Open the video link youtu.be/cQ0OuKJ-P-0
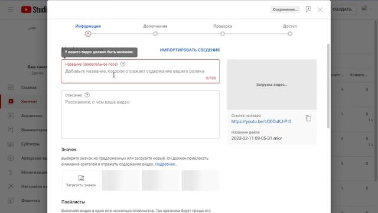This screenshot has width=378, height=213. (x=261, y=121)
